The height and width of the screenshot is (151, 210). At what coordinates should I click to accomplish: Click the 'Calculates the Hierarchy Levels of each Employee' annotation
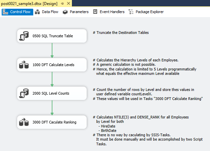click(144, 67)
